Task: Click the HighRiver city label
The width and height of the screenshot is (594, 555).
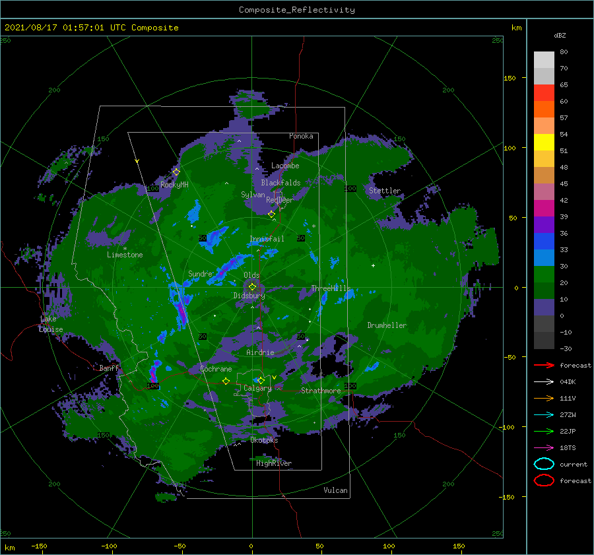Action: pos(274,463)
